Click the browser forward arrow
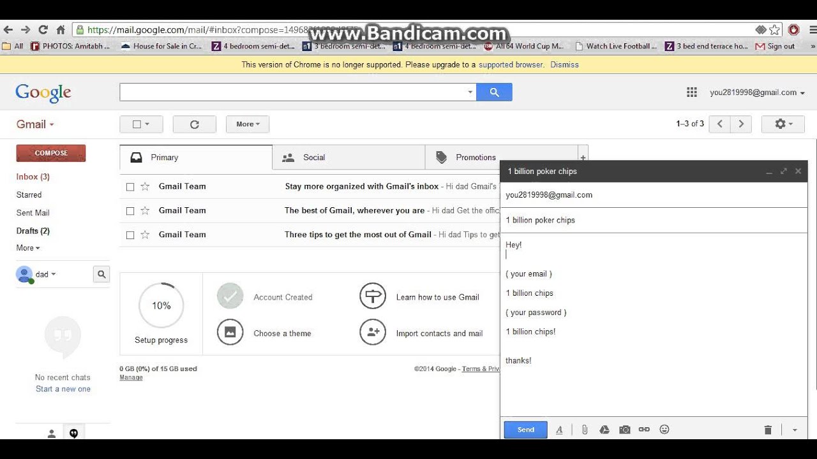Viewport: 817px width, 459px height. tap(26, 29)
